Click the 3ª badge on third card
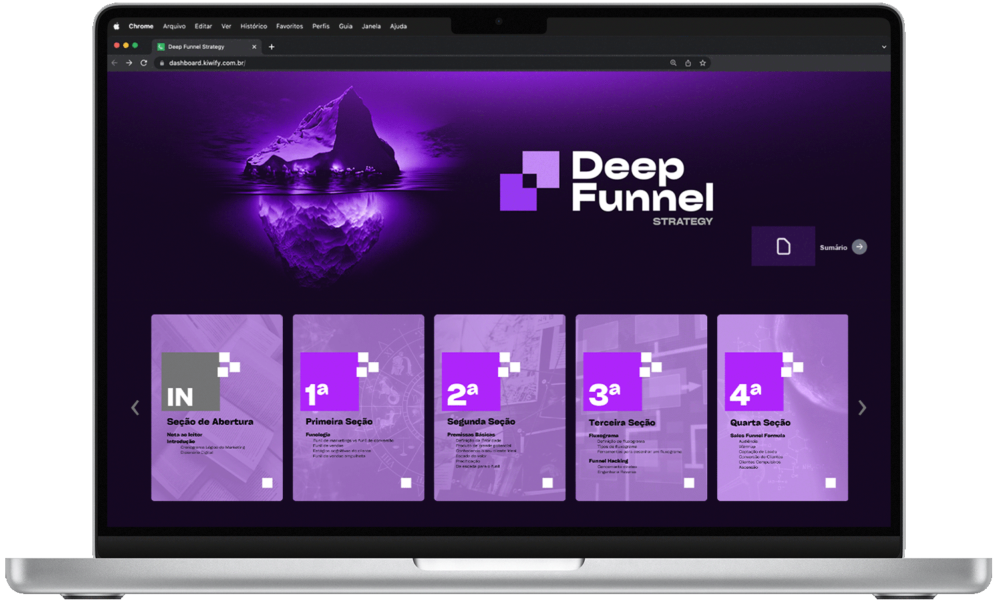This screenshot has height=602, width=998. 613,382
